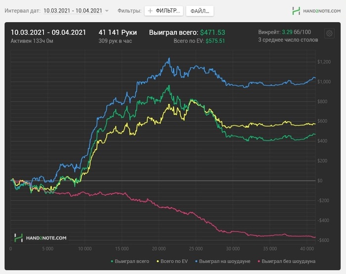Click the Интервал дат label
Image resolution: width=346 pixels, height=274 pixels.
[23, 11]
